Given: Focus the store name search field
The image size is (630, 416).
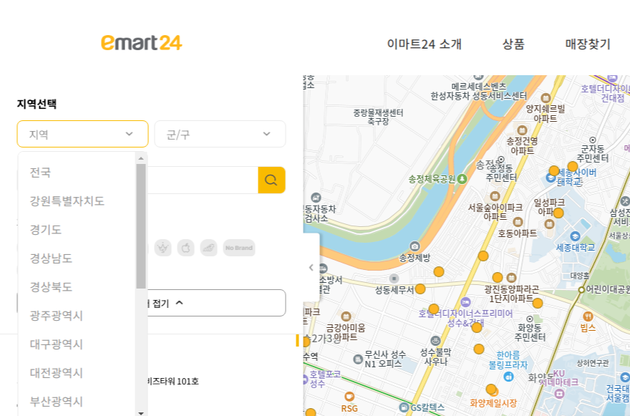Looking at the screenshot, I should click(203, 180).
